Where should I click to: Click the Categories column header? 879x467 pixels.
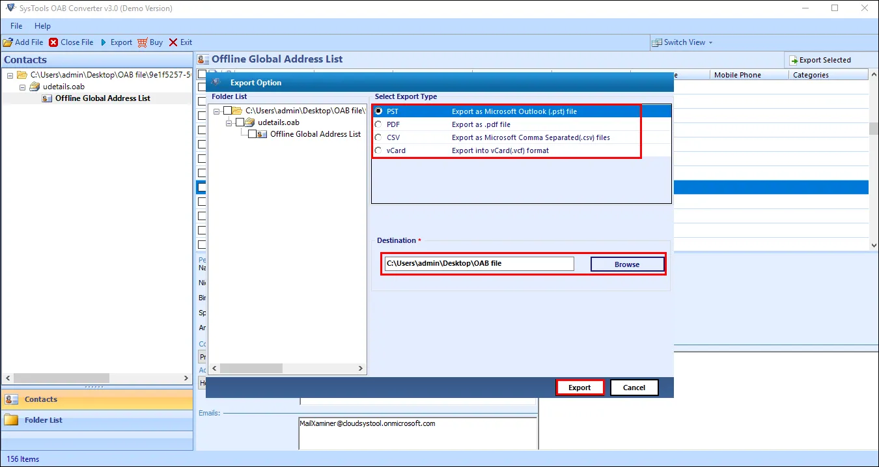tap(829, 75)
